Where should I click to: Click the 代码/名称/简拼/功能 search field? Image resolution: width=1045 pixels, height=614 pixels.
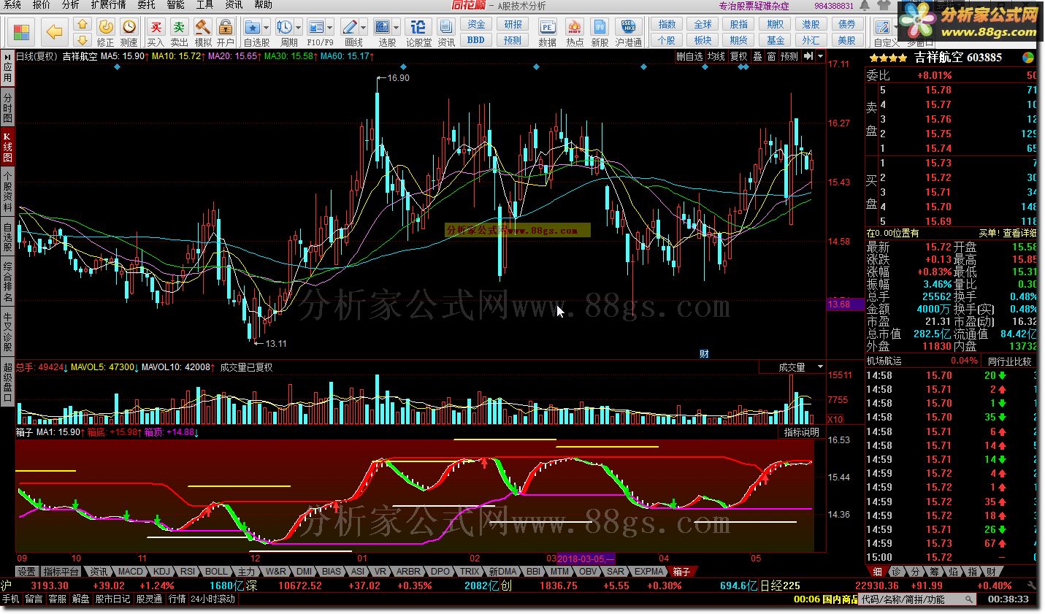coord(918,599)
